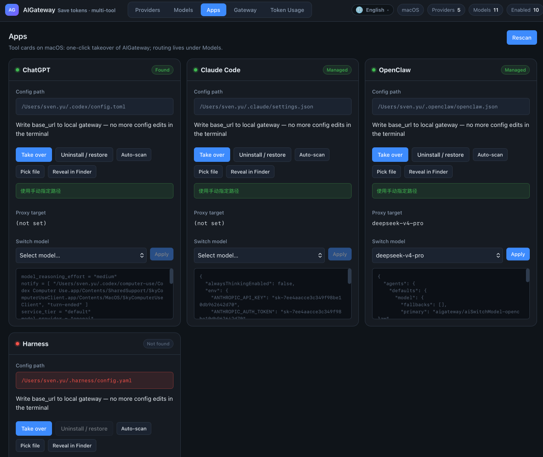Screen dimensions: 543x457
Task: Open Claude Code Select model dropdown
Action: [259, 255]
